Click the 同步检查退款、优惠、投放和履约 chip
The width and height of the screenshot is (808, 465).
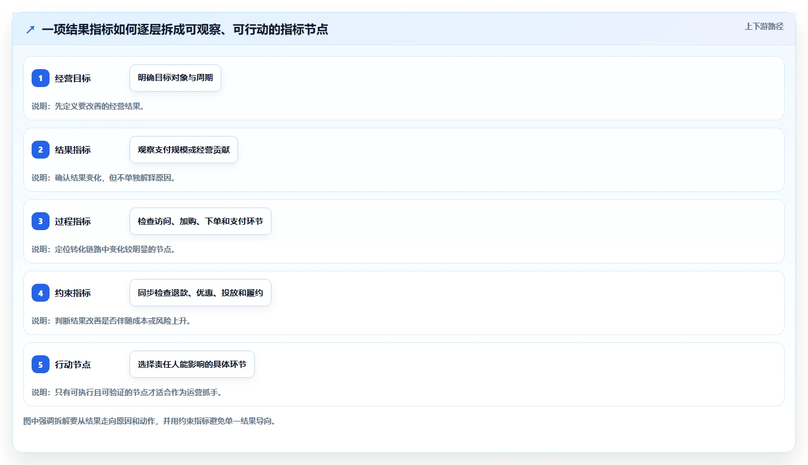click(x=201, y=293)
